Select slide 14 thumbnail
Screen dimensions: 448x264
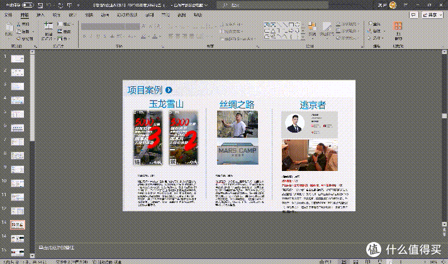(x=18, y=239)
